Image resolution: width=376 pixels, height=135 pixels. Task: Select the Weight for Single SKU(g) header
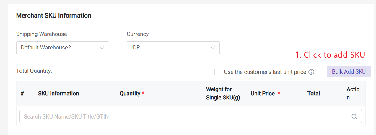223,94
